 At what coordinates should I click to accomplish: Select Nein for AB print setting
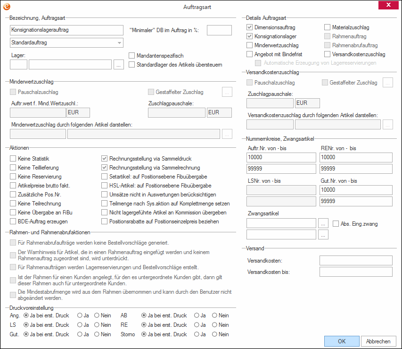click(214, 315)
